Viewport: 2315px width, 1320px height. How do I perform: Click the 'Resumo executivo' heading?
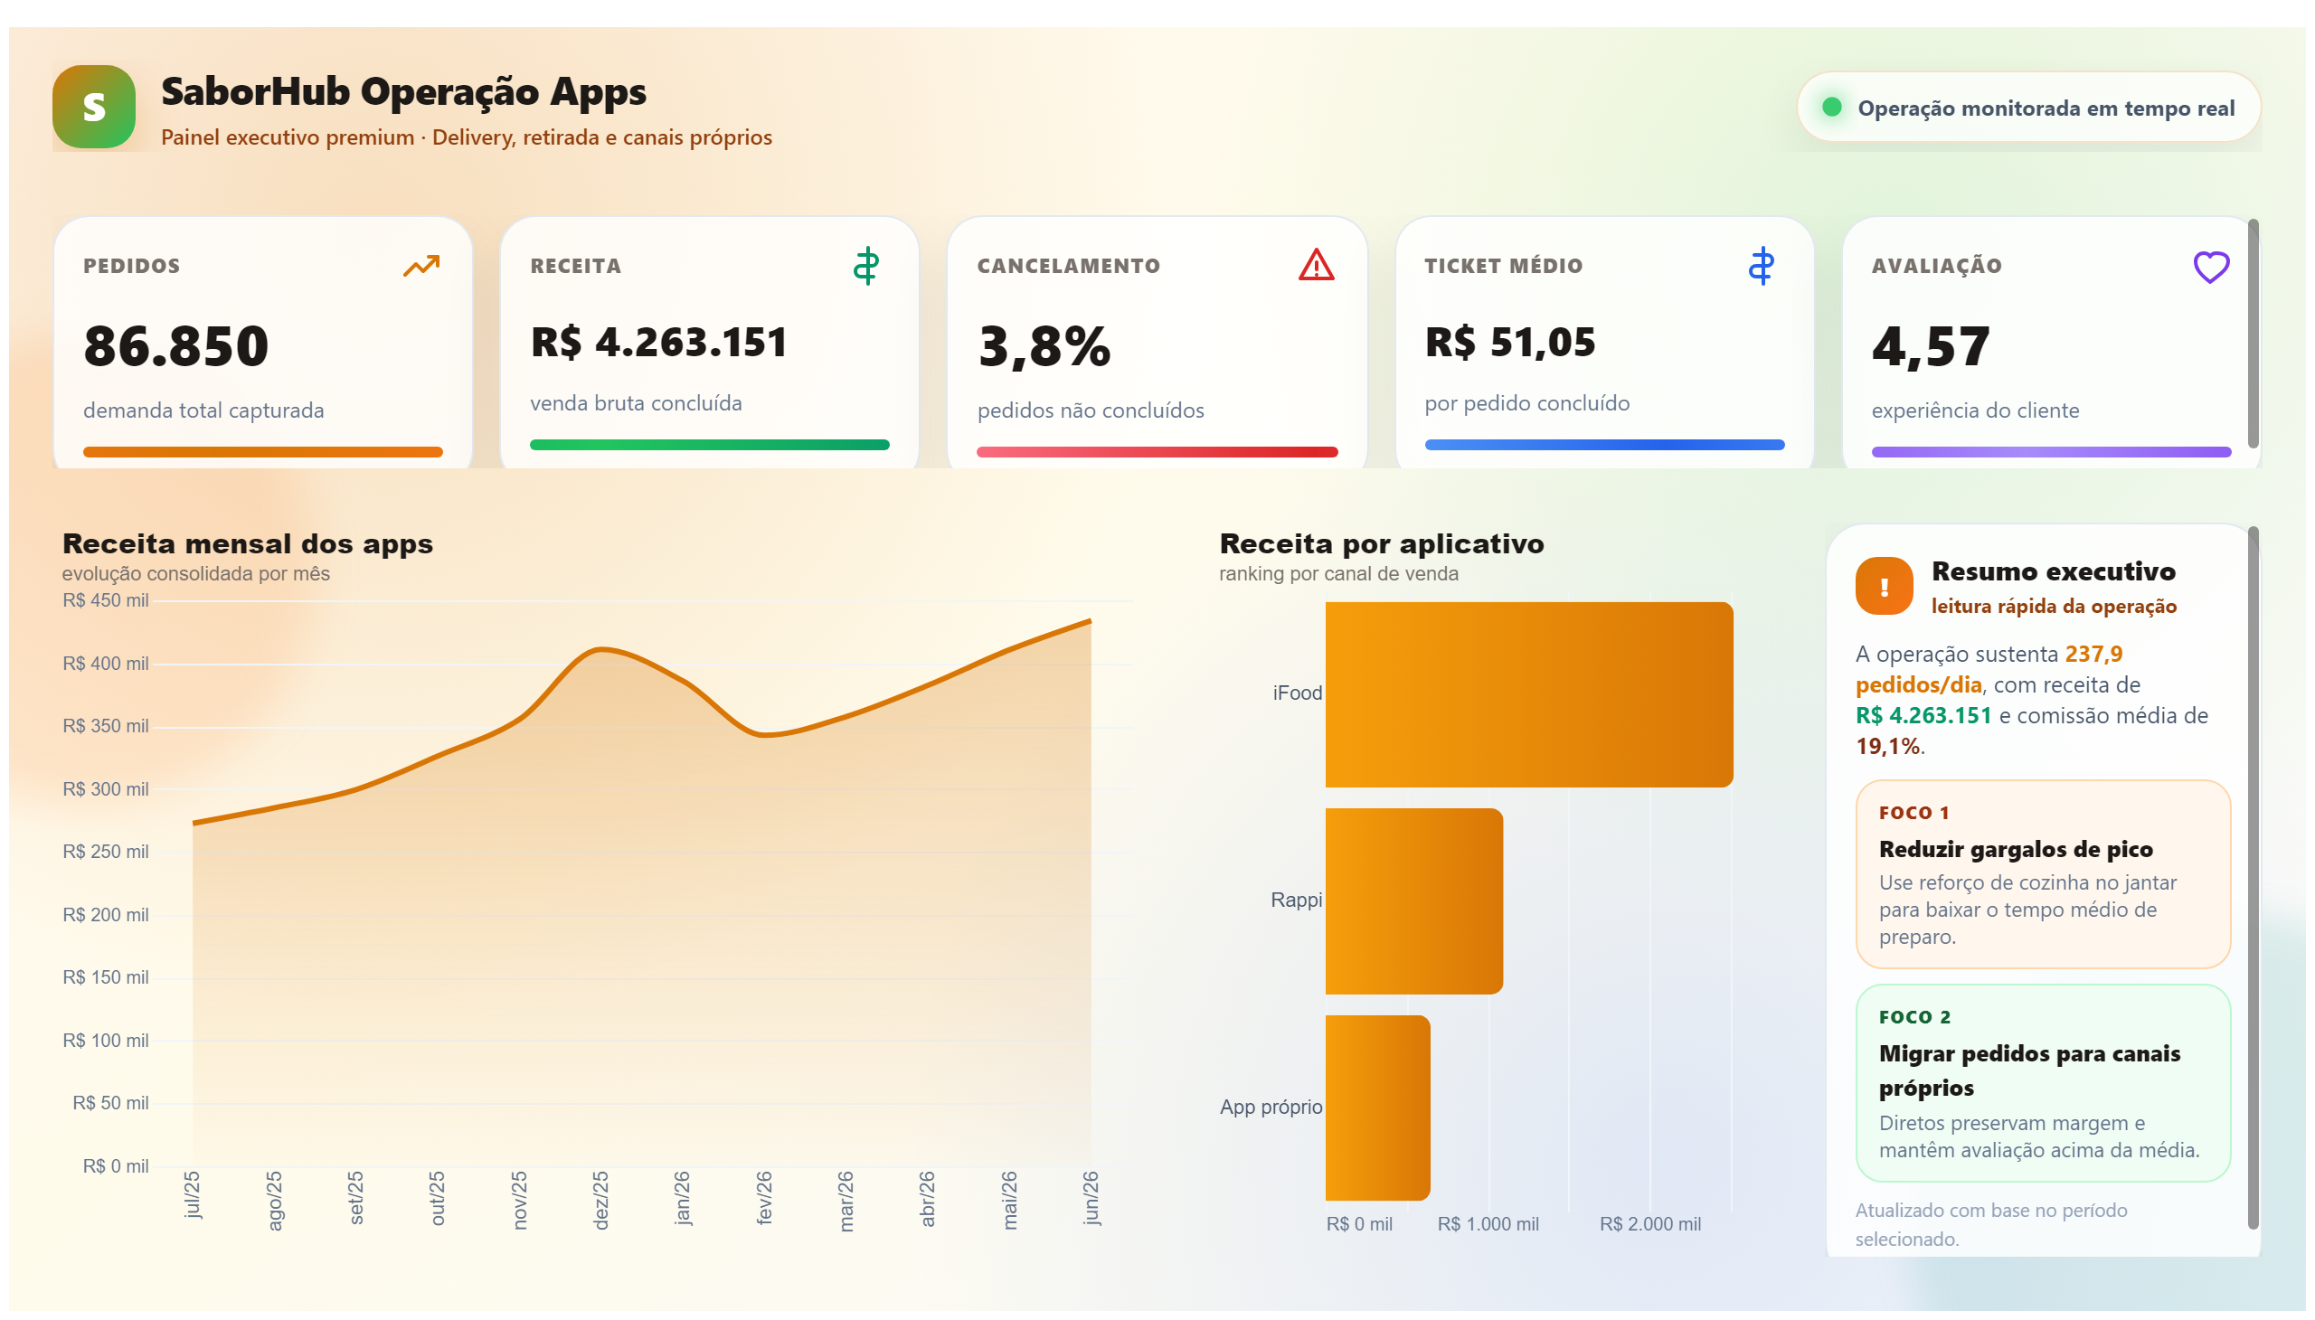tap(2053, 571)
